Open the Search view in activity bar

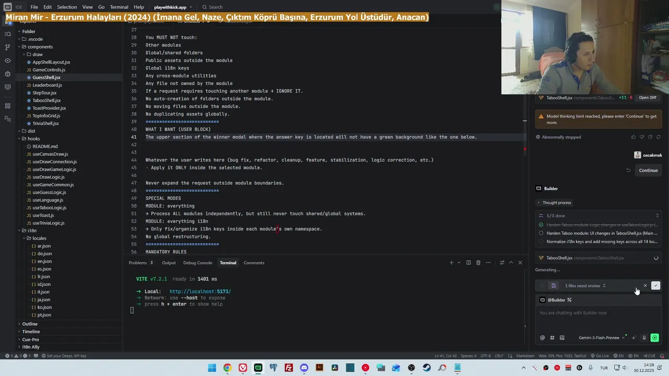point(7,34)
